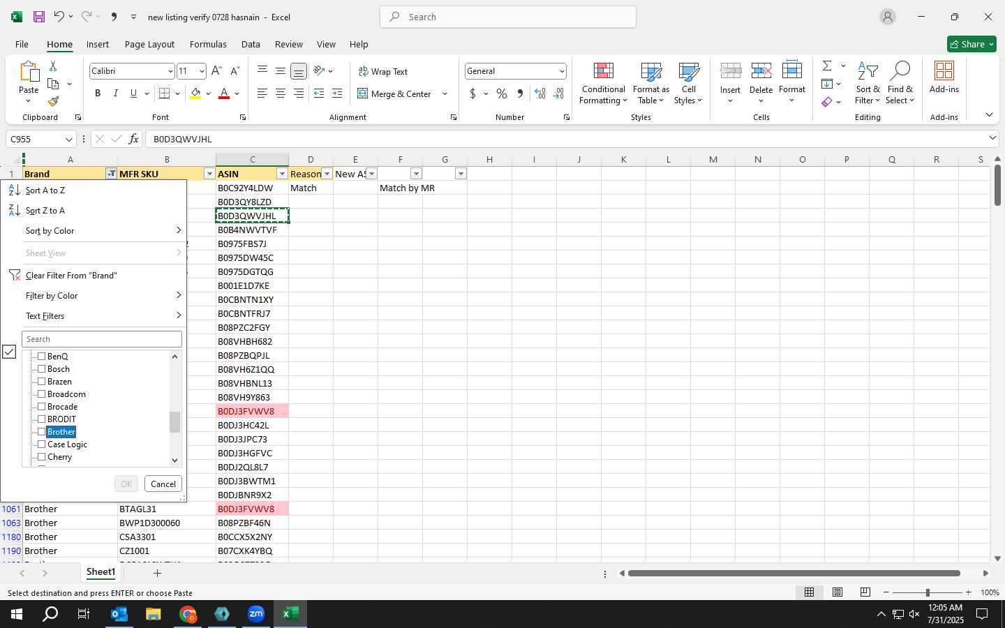Switch to Page Break Preview view
The width and height of the screenshot is (1005, 628).
pos(865,592)
